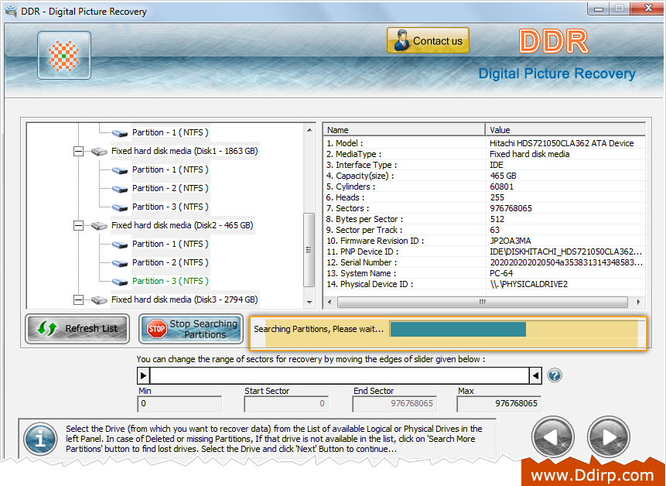
Task: Click drive icon beside Disk2 Partition - 1
Action: click(x=120, y=245)
